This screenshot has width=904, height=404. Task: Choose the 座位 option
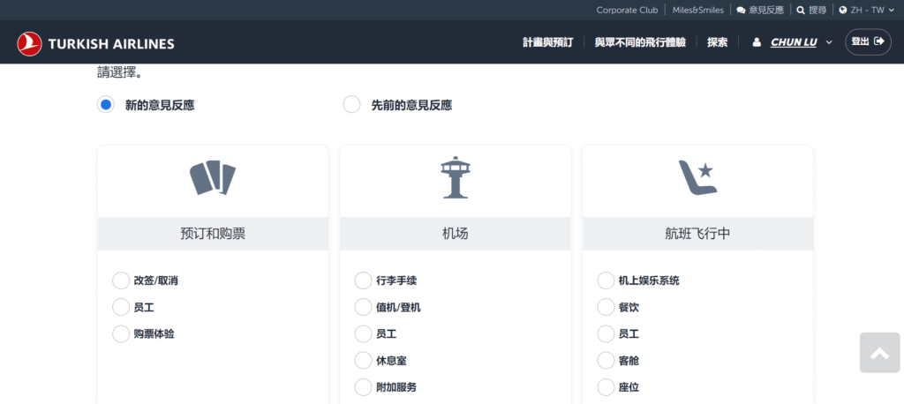coord(606,387)
